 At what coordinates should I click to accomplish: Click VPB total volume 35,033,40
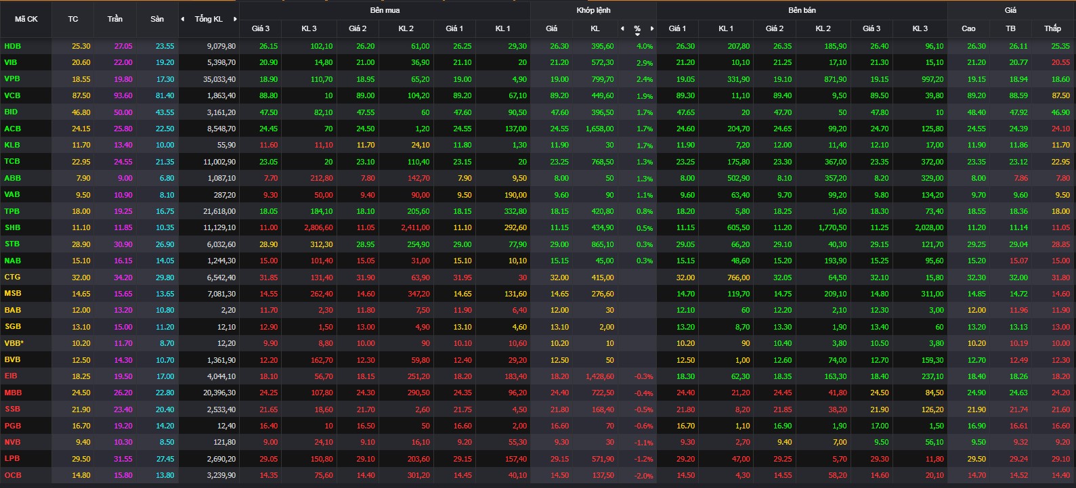click(x=219, y=79)
